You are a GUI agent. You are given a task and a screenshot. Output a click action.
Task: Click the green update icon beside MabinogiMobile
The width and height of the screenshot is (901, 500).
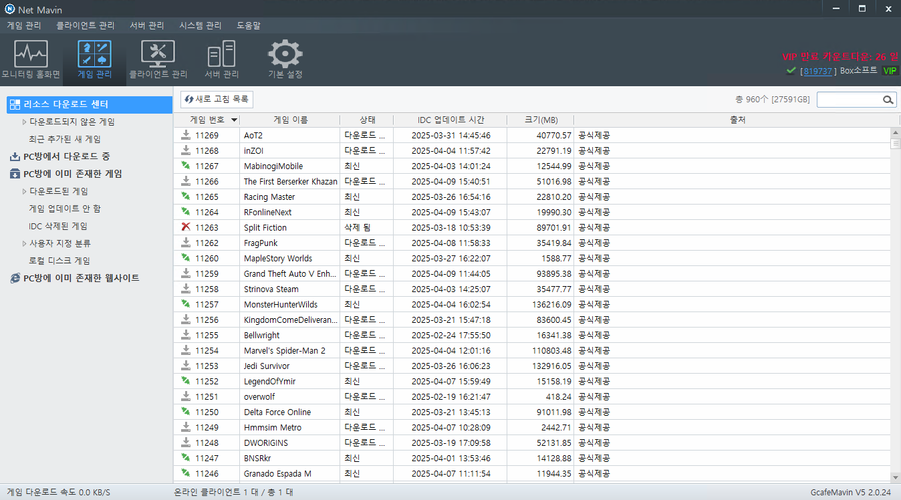[186, 166]
